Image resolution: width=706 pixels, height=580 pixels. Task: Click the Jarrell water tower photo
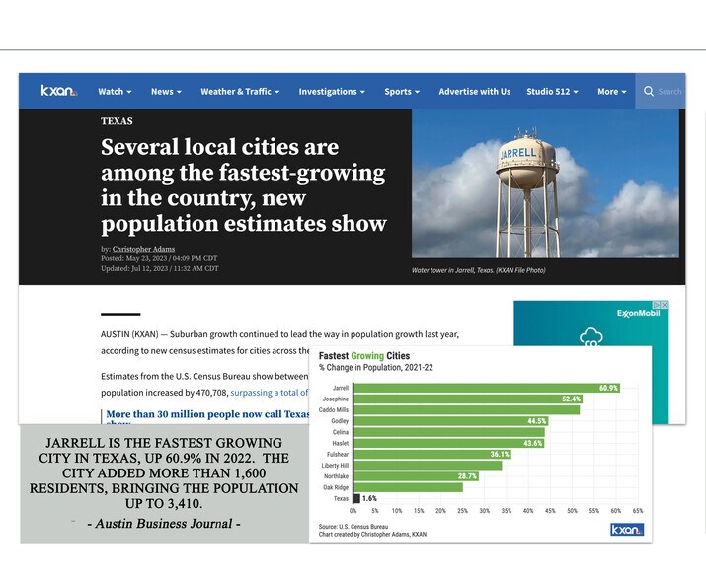click(545, 183)
